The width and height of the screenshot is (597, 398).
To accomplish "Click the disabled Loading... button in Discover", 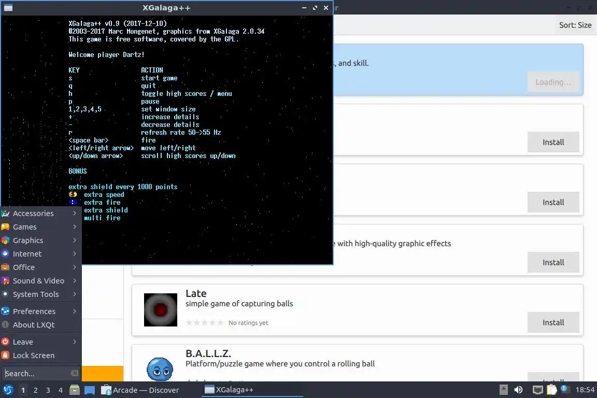I will 553,82.
